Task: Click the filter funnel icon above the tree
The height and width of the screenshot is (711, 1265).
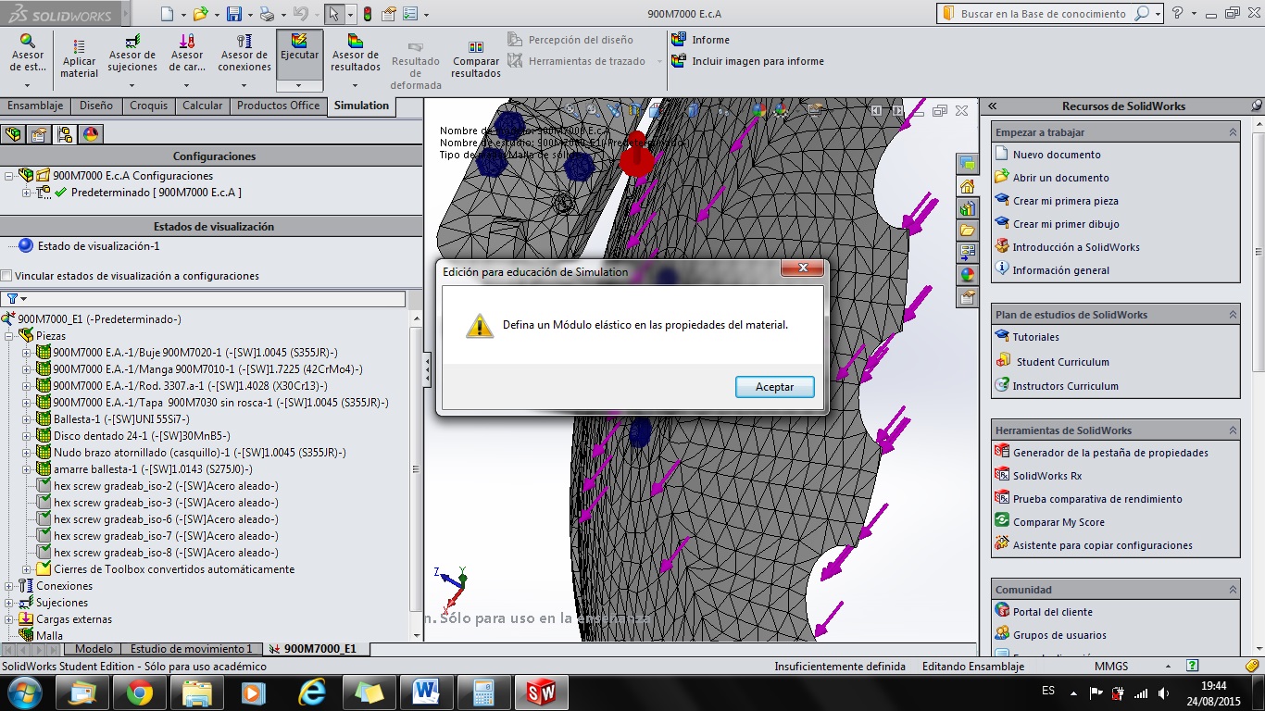Action: pyautogui.click(x=12, y=299)
